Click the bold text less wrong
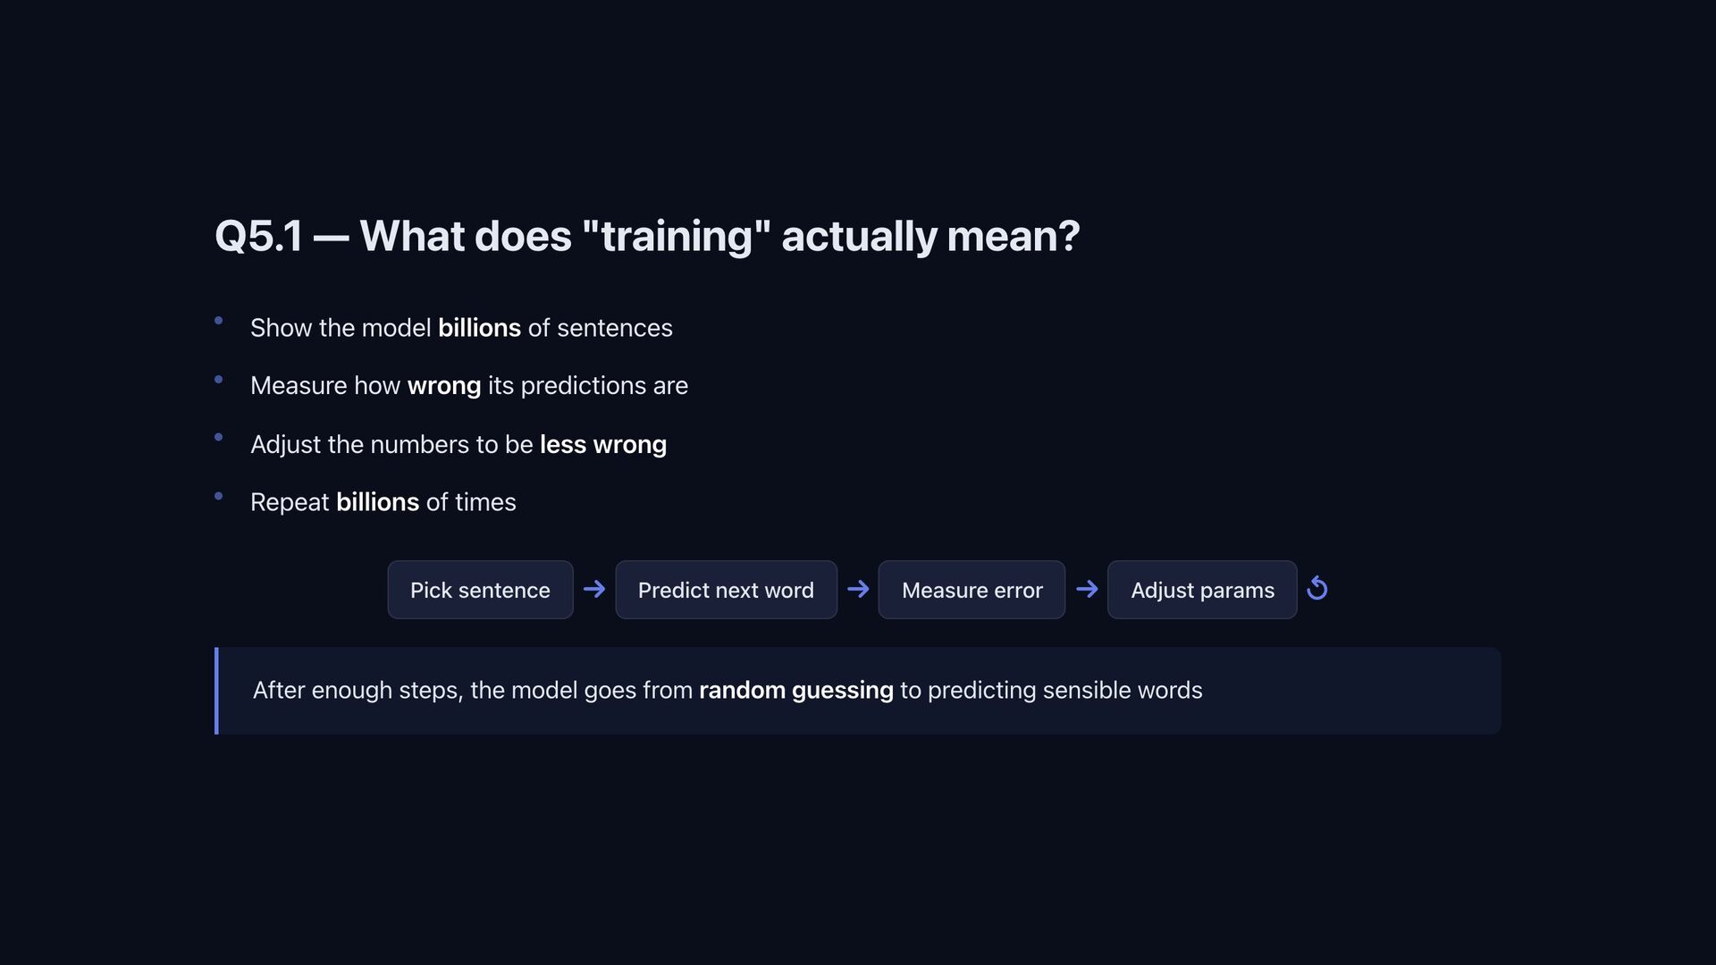 tap(603, 444)
